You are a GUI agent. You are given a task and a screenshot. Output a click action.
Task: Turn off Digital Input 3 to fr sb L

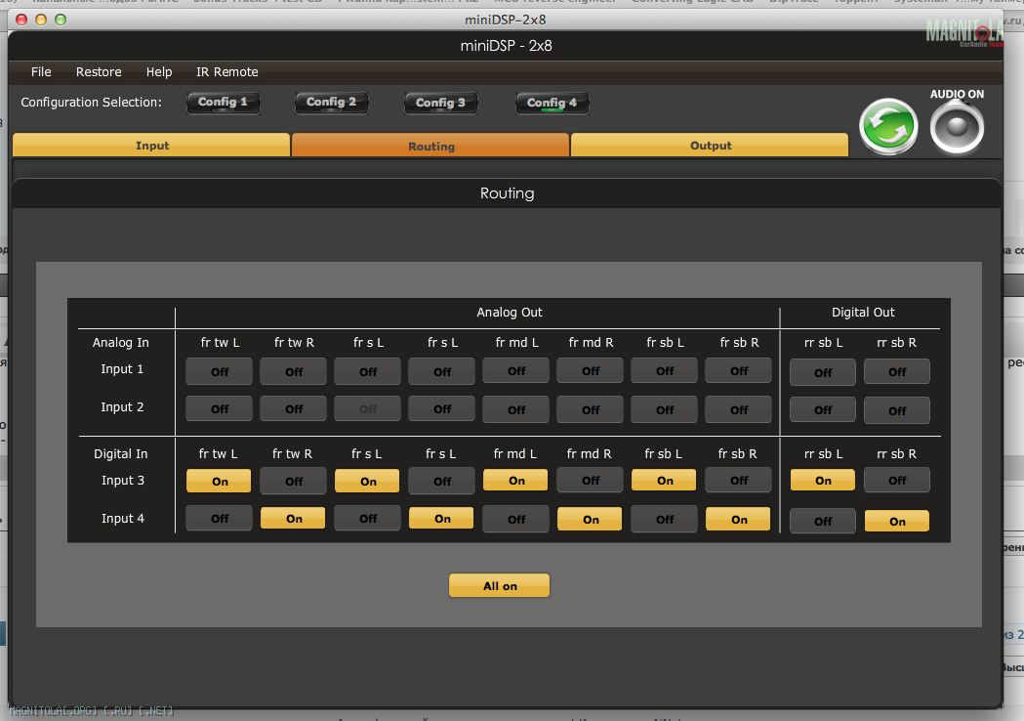tap(664, 480)
